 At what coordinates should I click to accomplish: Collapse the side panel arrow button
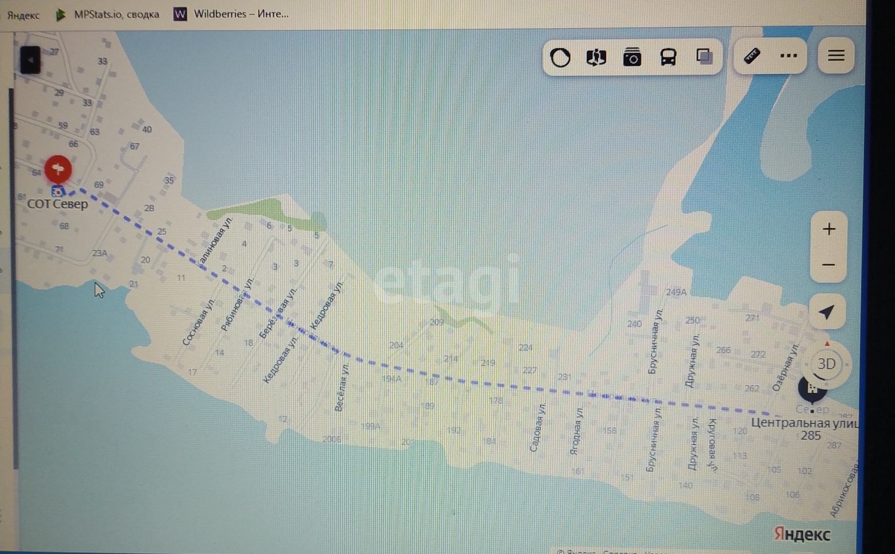tap(30, 60)
